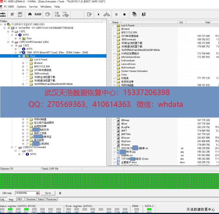Toggle checkbox for pagefile.sys

tap(115, 155)
